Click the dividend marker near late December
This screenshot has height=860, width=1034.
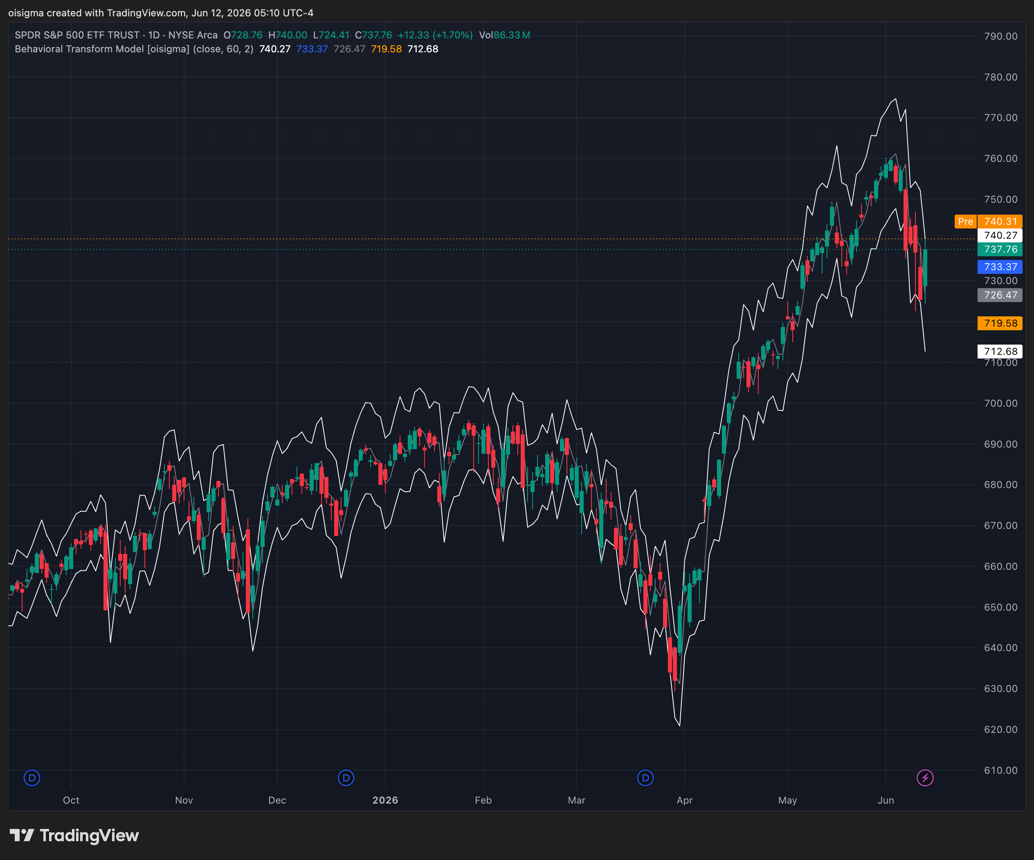(346, 778)
